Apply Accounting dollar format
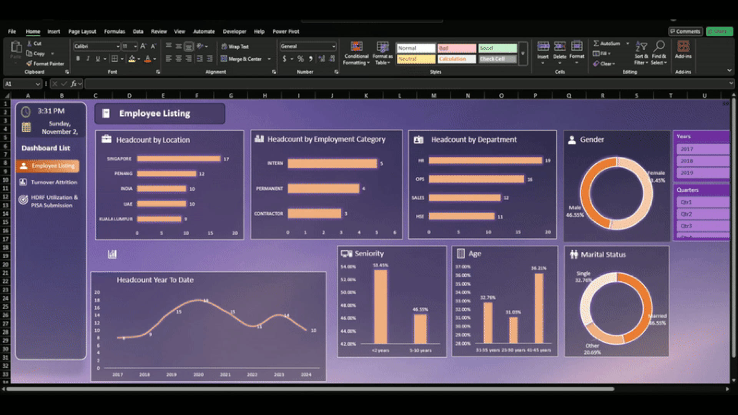 click(284, 59)
